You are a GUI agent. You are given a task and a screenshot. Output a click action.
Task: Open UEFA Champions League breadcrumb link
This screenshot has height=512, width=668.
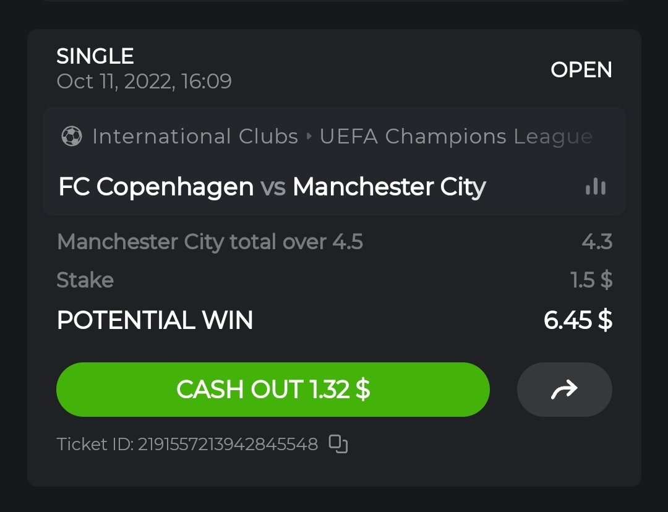[x=456, y=137]
